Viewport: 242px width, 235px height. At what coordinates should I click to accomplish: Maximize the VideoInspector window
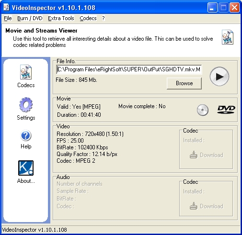223,7
